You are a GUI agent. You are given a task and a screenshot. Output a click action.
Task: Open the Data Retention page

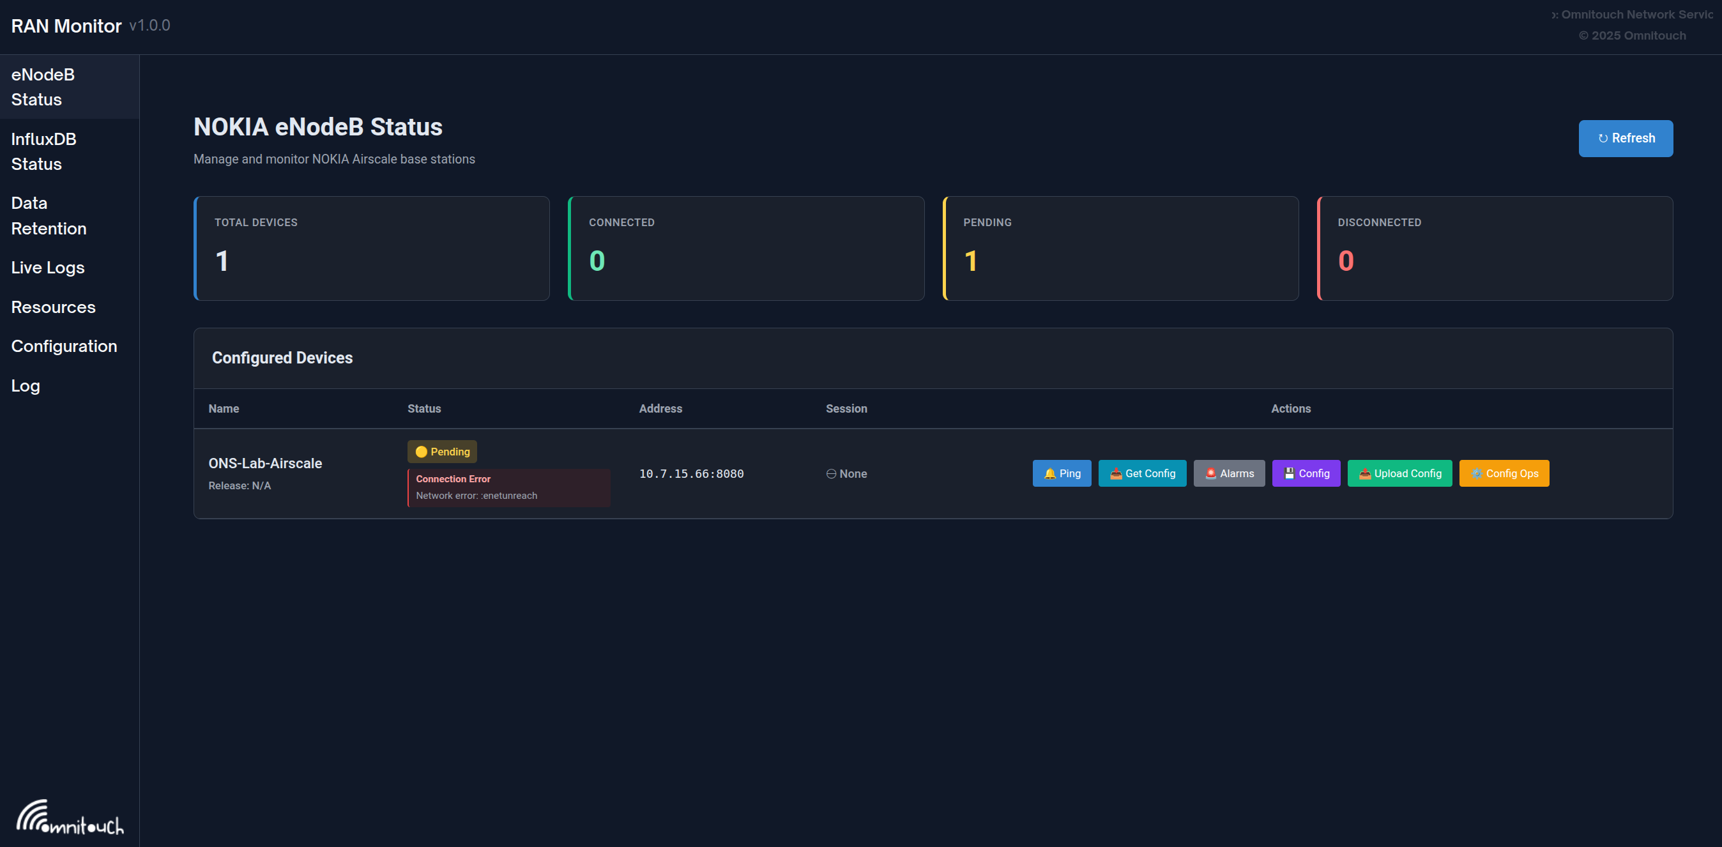tap(70, 216)
